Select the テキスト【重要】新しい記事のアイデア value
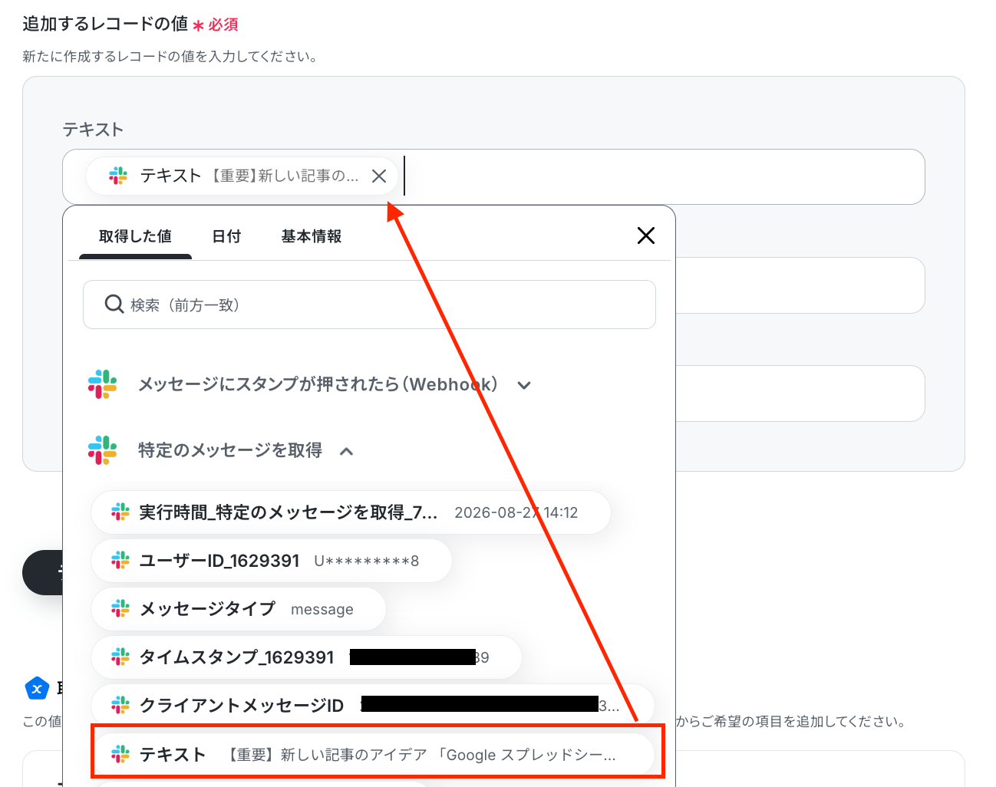The height and width of the screenshot is (787, 996). pos(373,755)
